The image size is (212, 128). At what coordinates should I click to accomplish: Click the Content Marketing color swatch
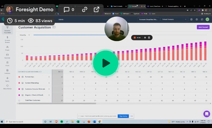point(19,83)
